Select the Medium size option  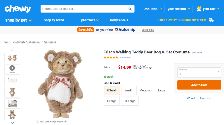point(145,90)
